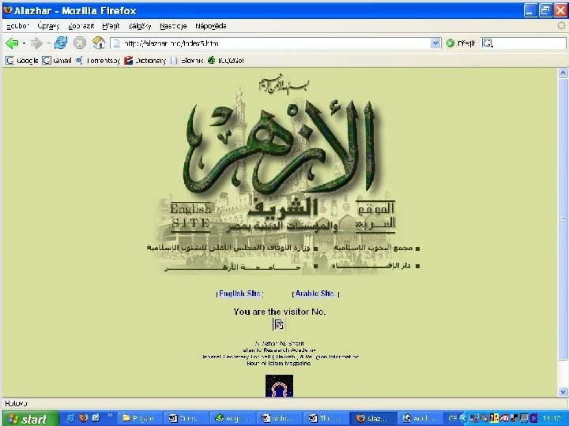Switch to the folder taskbar window
Screen dimensions: 569x426
pos(139,419)
